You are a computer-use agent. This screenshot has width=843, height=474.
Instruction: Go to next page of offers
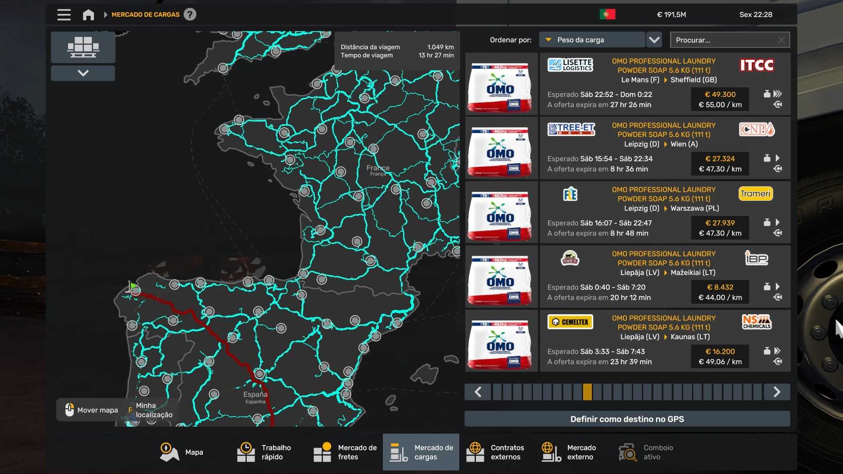[x=776, y=392]
